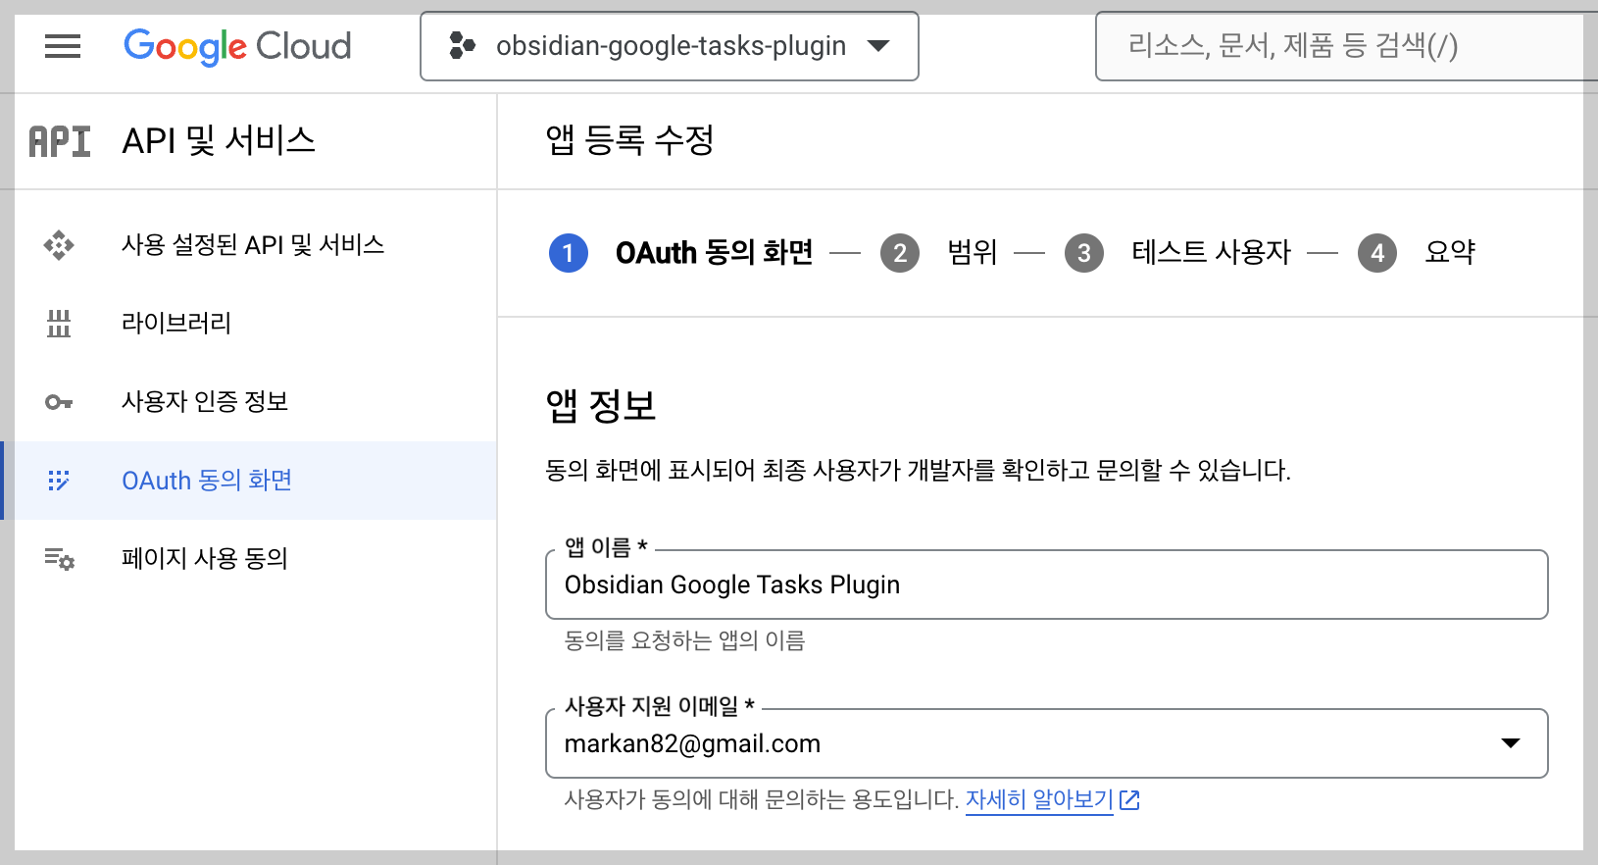Click step 2 circle in stepper
The width and height of the screenshot is (1598, 865).
[x=900, y=253]
